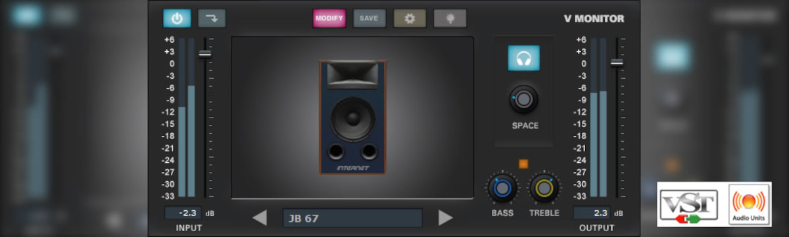Click the output dB value field
This screenshot has width=789, height=237.
592,213
